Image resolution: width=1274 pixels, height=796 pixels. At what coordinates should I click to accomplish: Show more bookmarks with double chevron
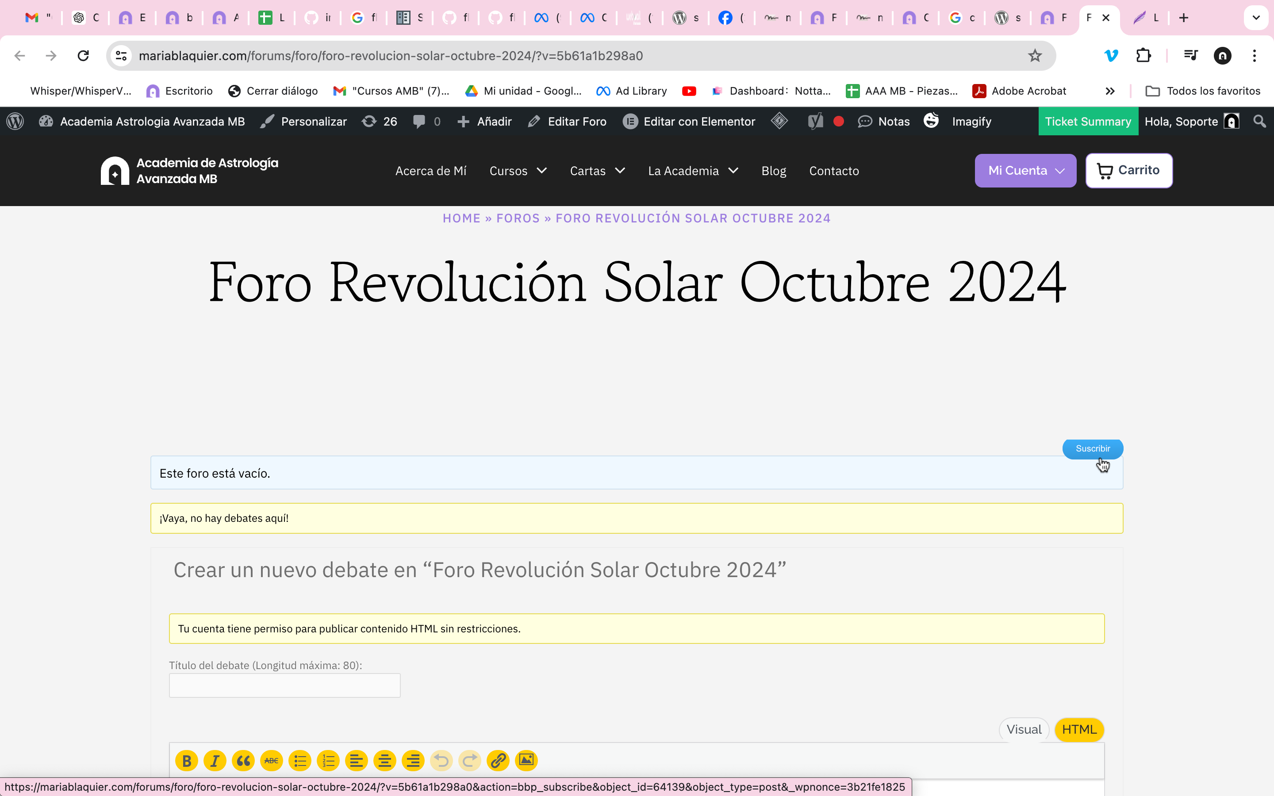coord(1110,91)
